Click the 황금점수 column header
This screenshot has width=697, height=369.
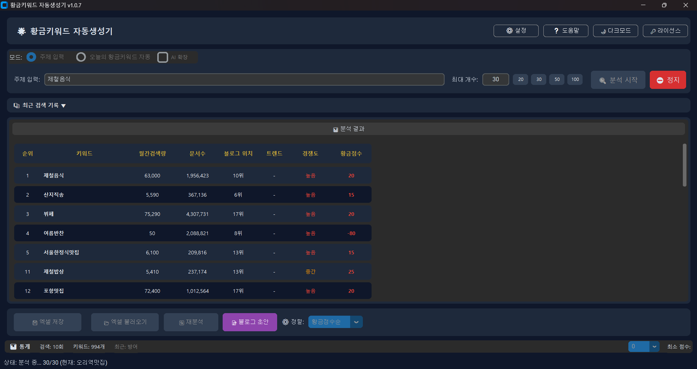(x=351, y=153)
